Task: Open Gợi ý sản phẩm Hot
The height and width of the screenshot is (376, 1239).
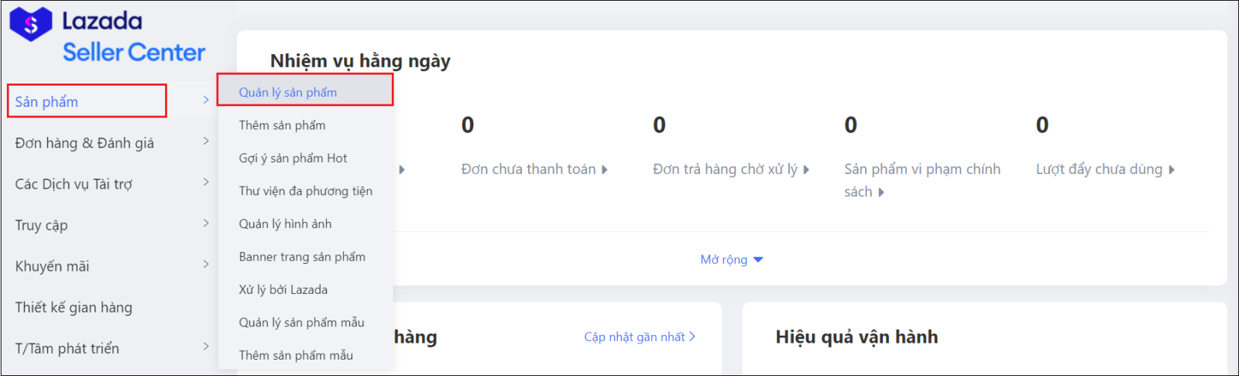Action: tap(293, 158)
